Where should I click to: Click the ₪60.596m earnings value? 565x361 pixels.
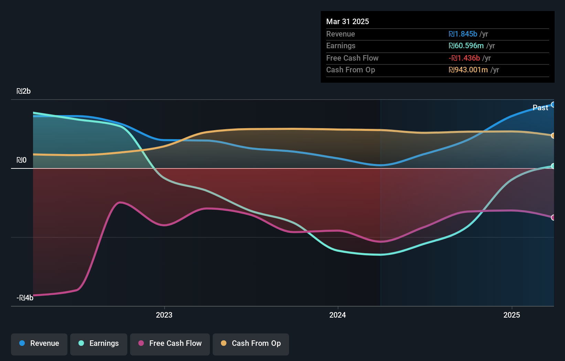tap(466, 46)
